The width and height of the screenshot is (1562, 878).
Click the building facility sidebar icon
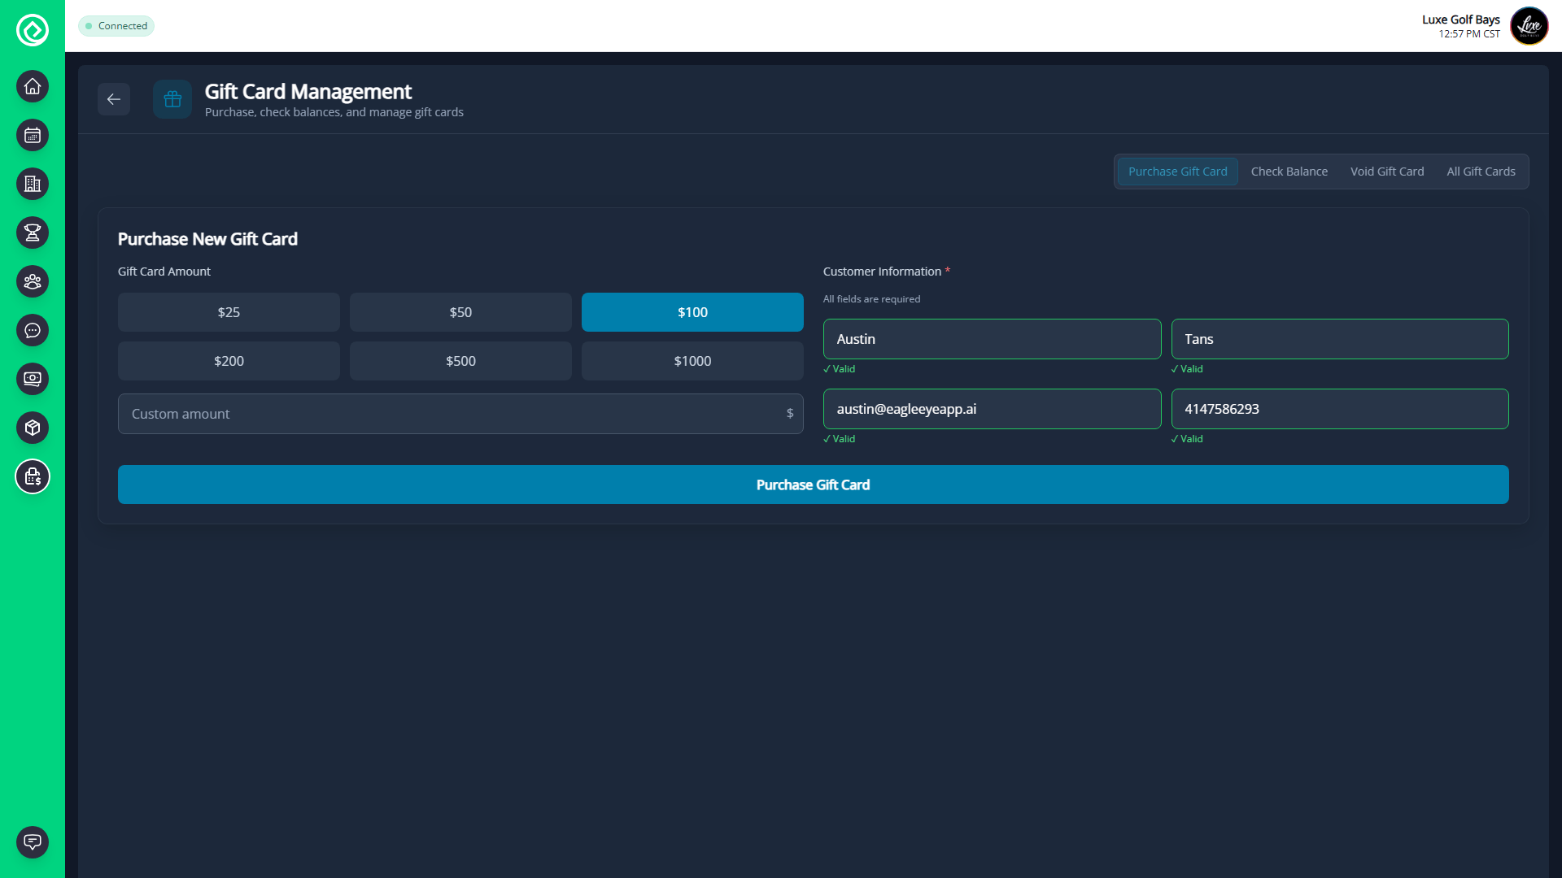(33, 184)
